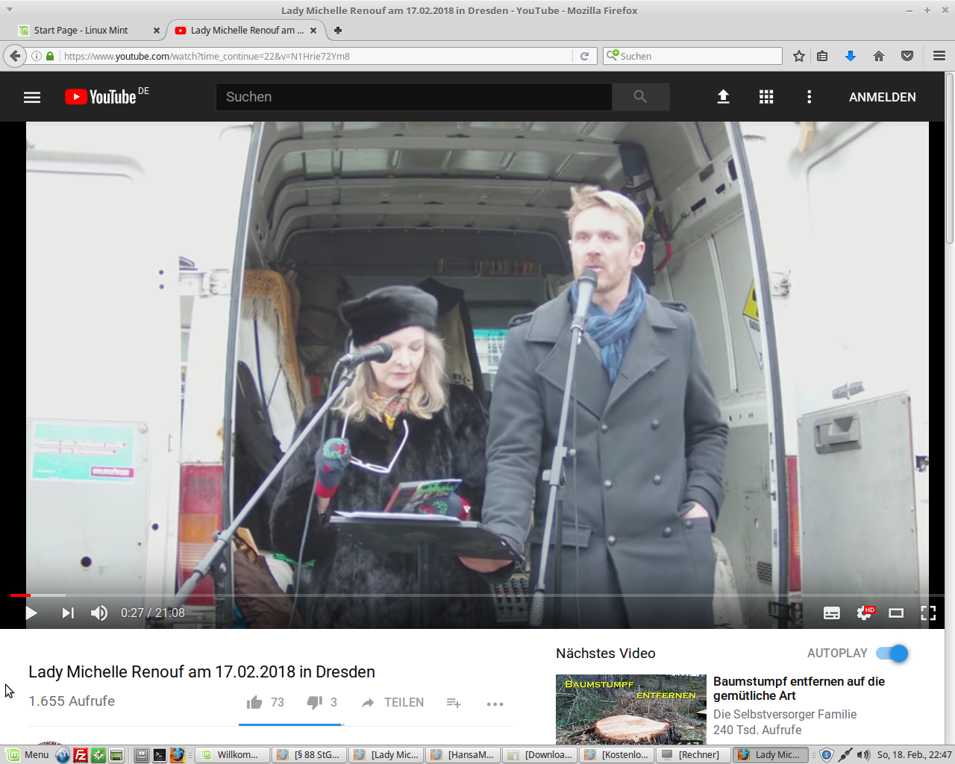Enter fullscreen mode in video player
Image resolution: width=955 pixels, height=764 pixels.
[928, 613]
